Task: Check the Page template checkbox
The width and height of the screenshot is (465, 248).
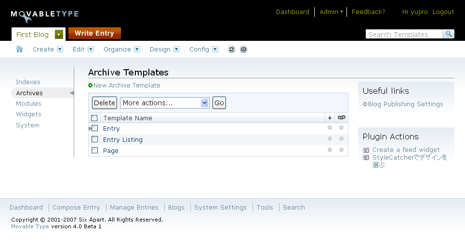Action: point(94,150)
